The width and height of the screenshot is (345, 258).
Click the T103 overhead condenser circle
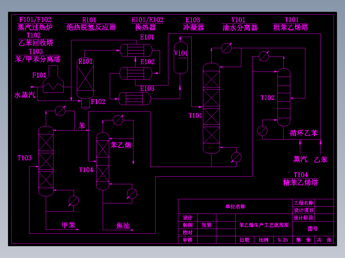click(60, 111)
